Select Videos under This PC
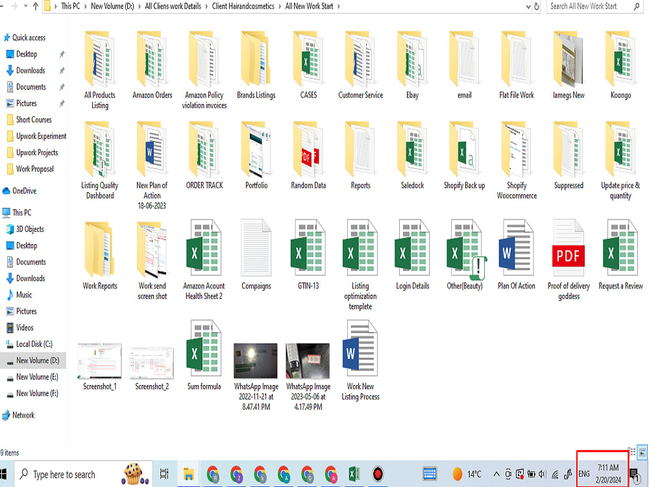 [25, 327]
